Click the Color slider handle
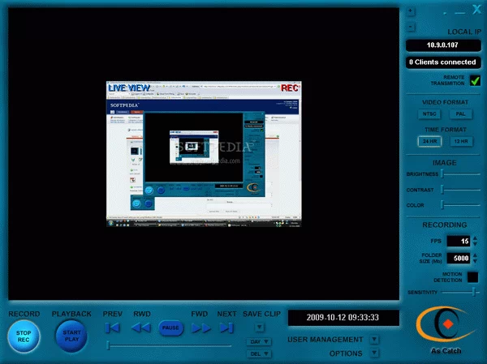487x364 pixels. click(442, 205)
